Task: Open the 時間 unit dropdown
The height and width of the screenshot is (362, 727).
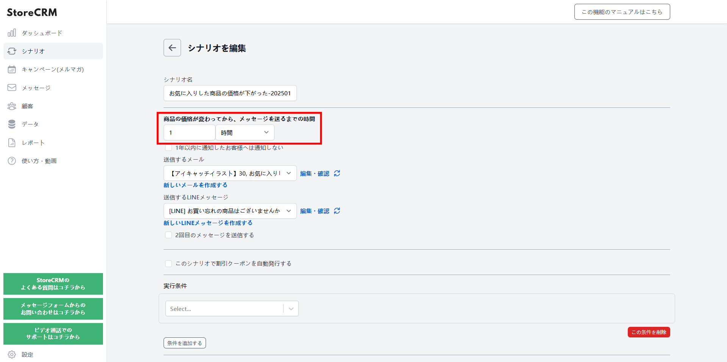Action: tap(245, 133)
